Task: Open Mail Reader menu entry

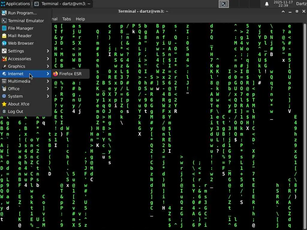Action: 26,36
